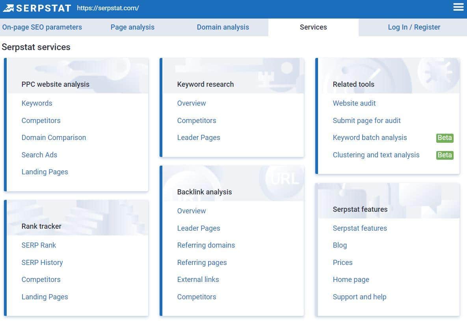Open the Log In / Register tab
This screenshot has width=467, height=321.
tap(414, 27)
